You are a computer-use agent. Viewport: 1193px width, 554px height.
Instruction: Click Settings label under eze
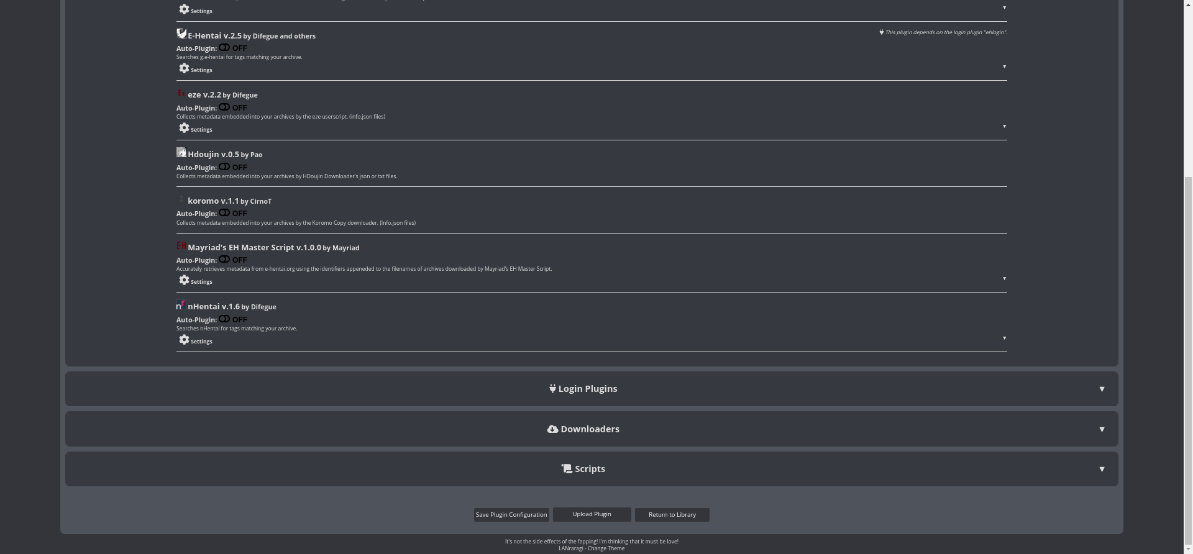201,130
